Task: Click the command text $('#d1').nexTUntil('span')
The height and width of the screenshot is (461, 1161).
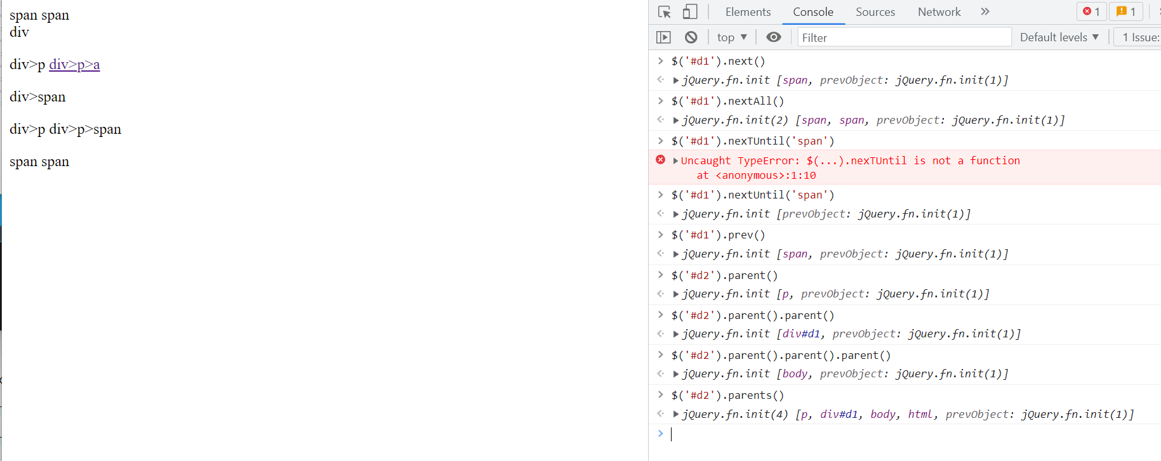Action: [753, 141]
